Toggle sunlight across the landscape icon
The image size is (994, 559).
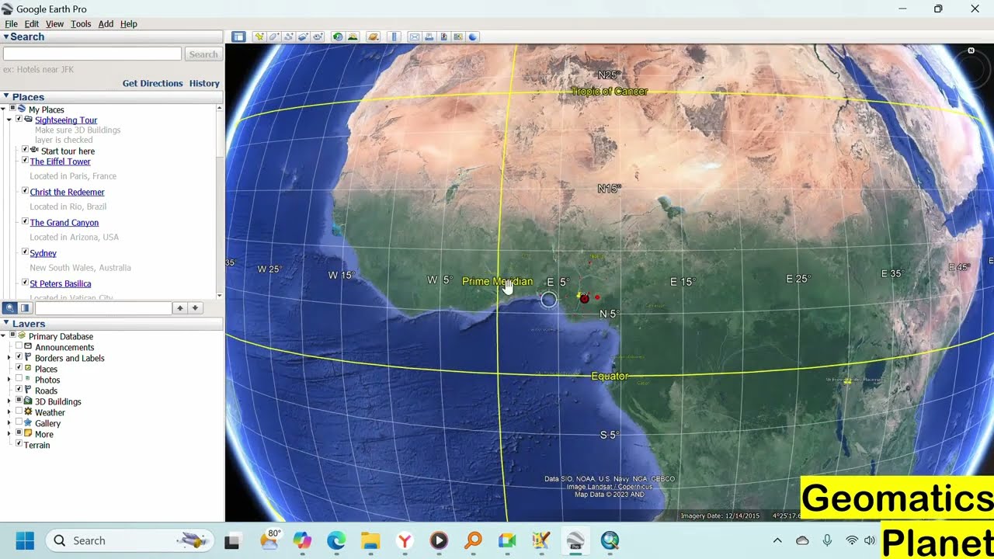pyautogui.click(x=353, y=36)
